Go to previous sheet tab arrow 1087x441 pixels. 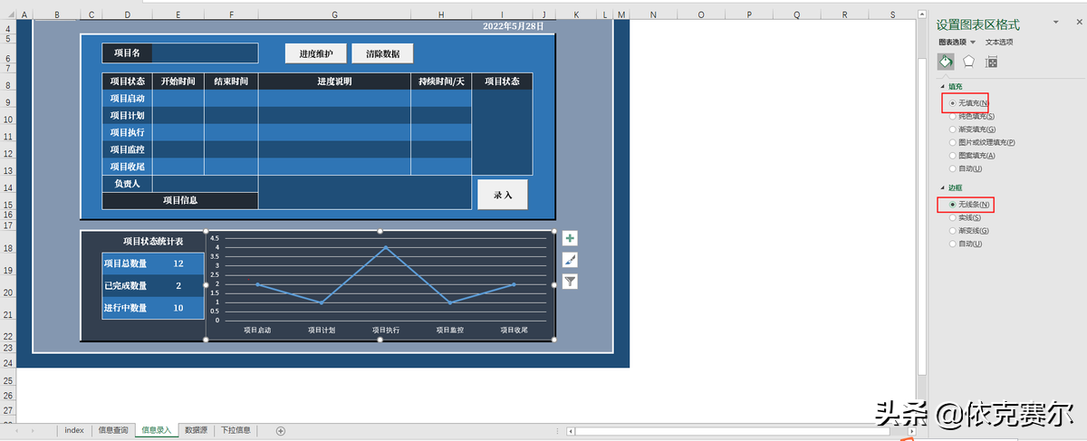[18, 430]
